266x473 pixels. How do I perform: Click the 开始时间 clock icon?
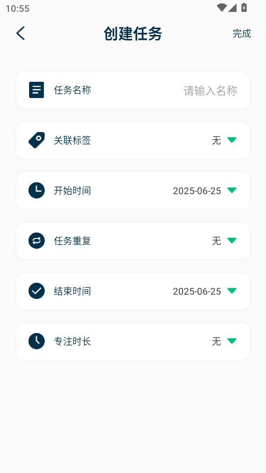[x=36, y=190]
